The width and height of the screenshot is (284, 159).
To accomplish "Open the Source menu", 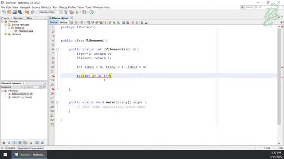I will (36, 8).
